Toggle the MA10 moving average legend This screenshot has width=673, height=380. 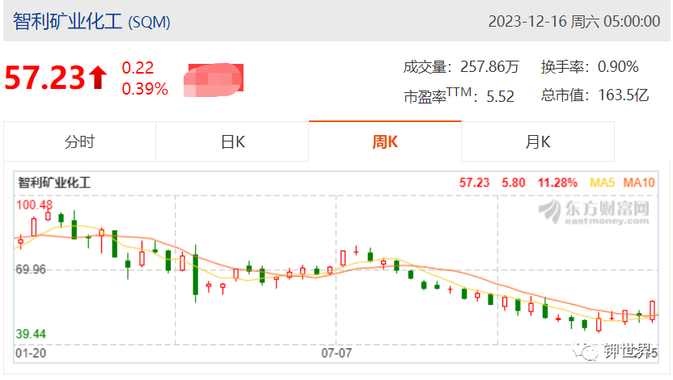(x=639, y=183)
